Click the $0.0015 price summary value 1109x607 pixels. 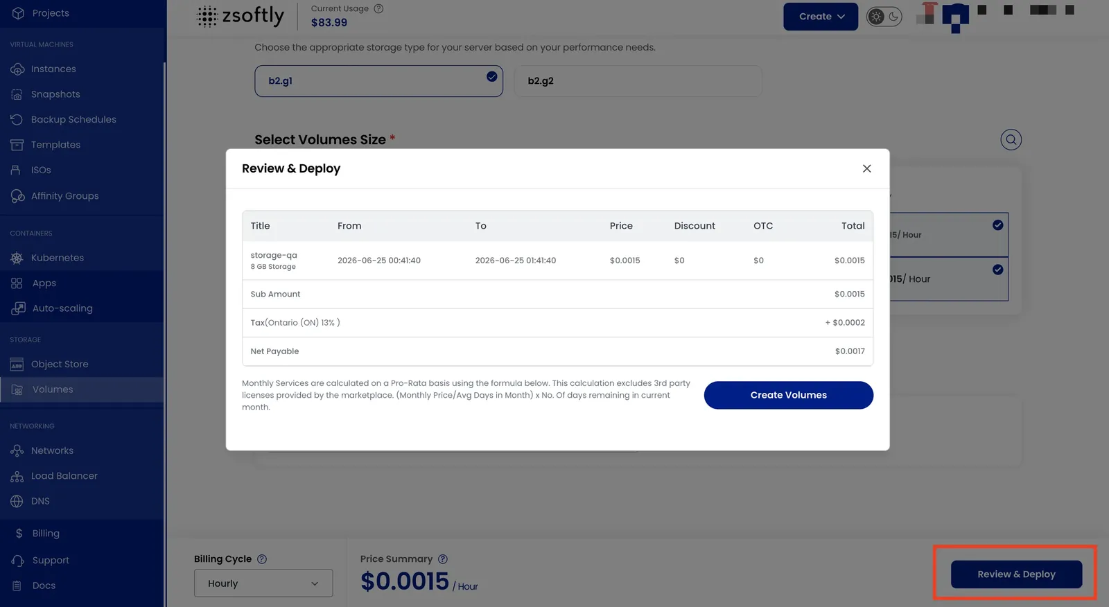point(405,581)
